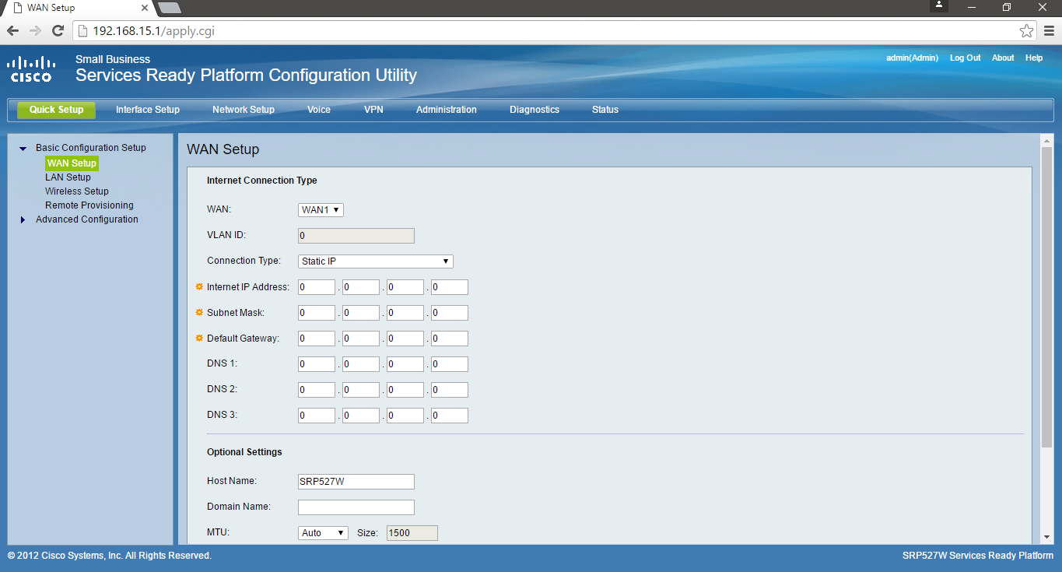The width and height of the screenshot is (1062, 572).
Task: Click the third octet of Default Gateway
Action: (x=405, y=339)
